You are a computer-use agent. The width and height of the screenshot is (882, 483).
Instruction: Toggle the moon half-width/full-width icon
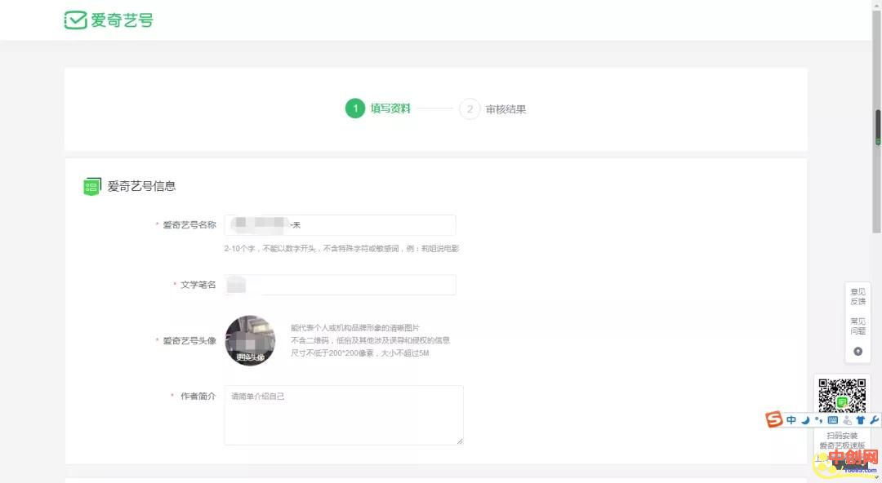[x=805, y=420]
